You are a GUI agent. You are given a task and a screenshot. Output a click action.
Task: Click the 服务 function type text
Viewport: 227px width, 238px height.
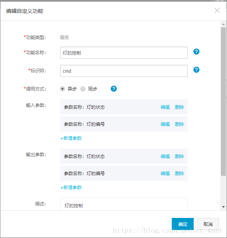point(65,38)
